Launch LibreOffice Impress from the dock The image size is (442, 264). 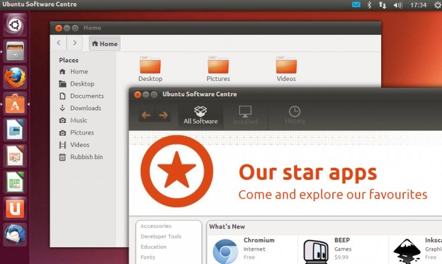pos(15,156)
